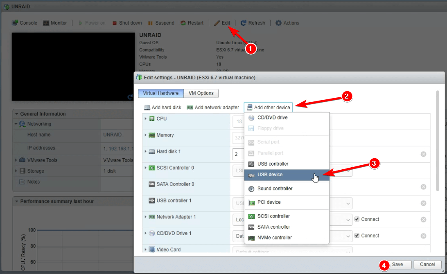Click the VM console preview thumbnail
The width and height of the screenshot is (447, 274).
[x=73, y=67]
